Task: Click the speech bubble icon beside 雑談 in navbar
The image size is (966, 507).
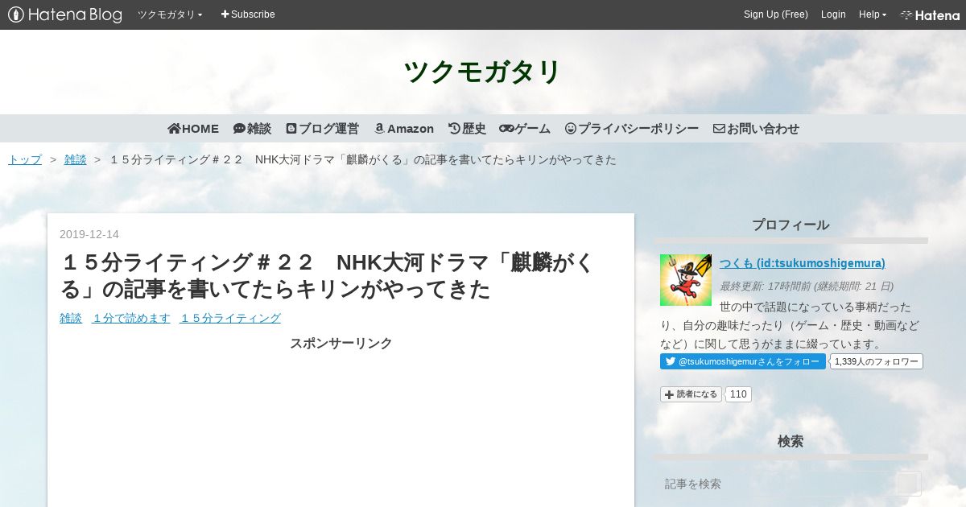Action: (239, 129)
